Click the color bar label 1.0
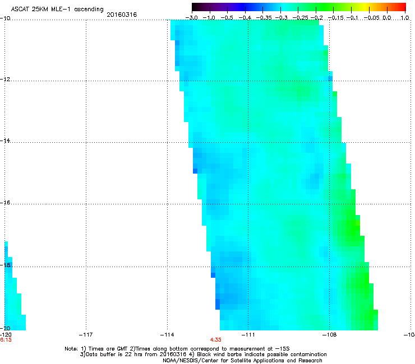 pyautogui.click(x=405, y=18)
